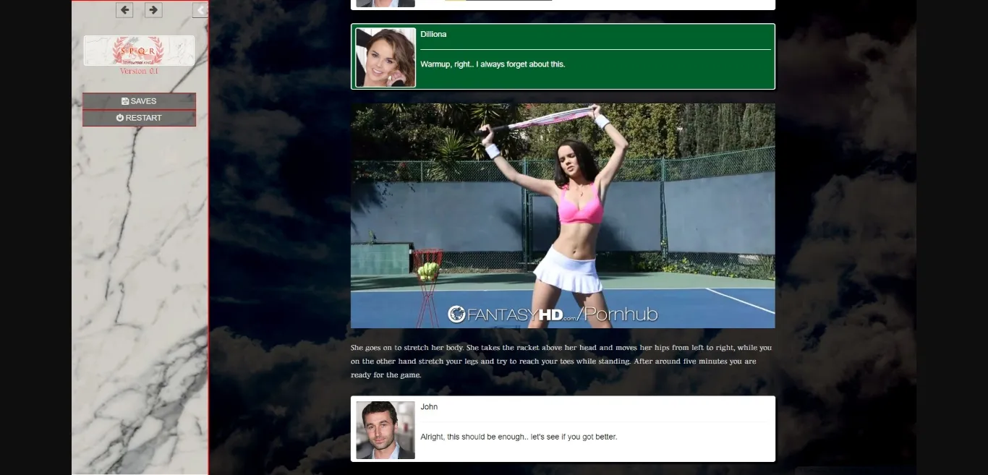Click the "She goes on to stretch" paragraph
Screen dimensions: 988x475
[x=562, y=361]
